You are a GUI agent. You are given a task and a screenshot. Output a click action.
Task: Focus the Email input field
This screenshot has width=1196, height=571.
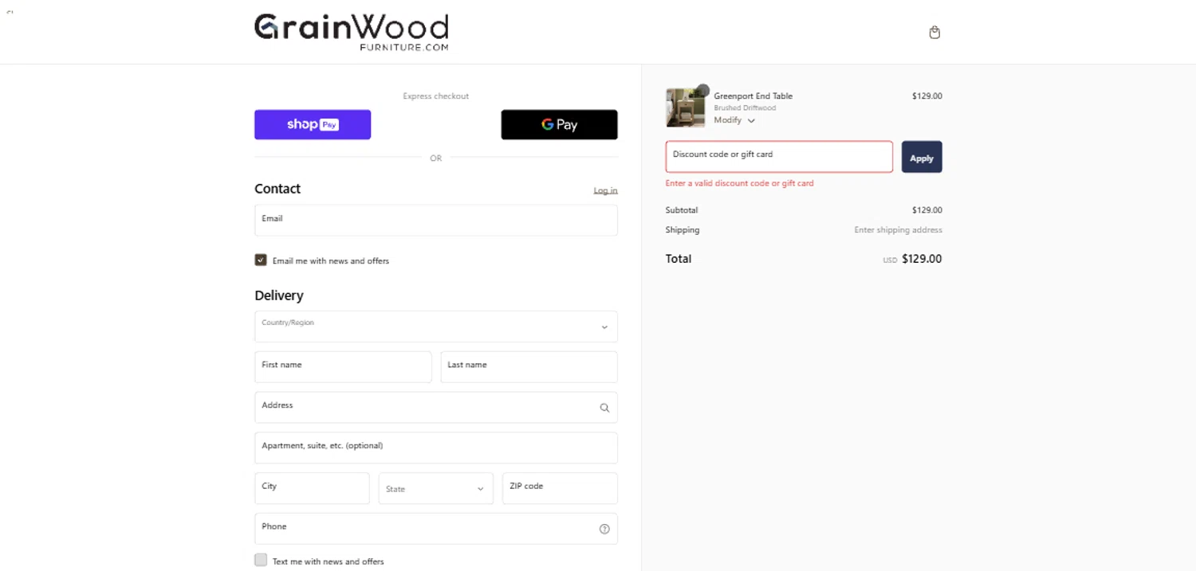coord(436,220)
